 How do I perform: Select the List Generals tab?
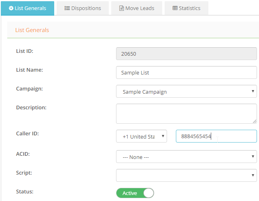[x=27, y=8]
